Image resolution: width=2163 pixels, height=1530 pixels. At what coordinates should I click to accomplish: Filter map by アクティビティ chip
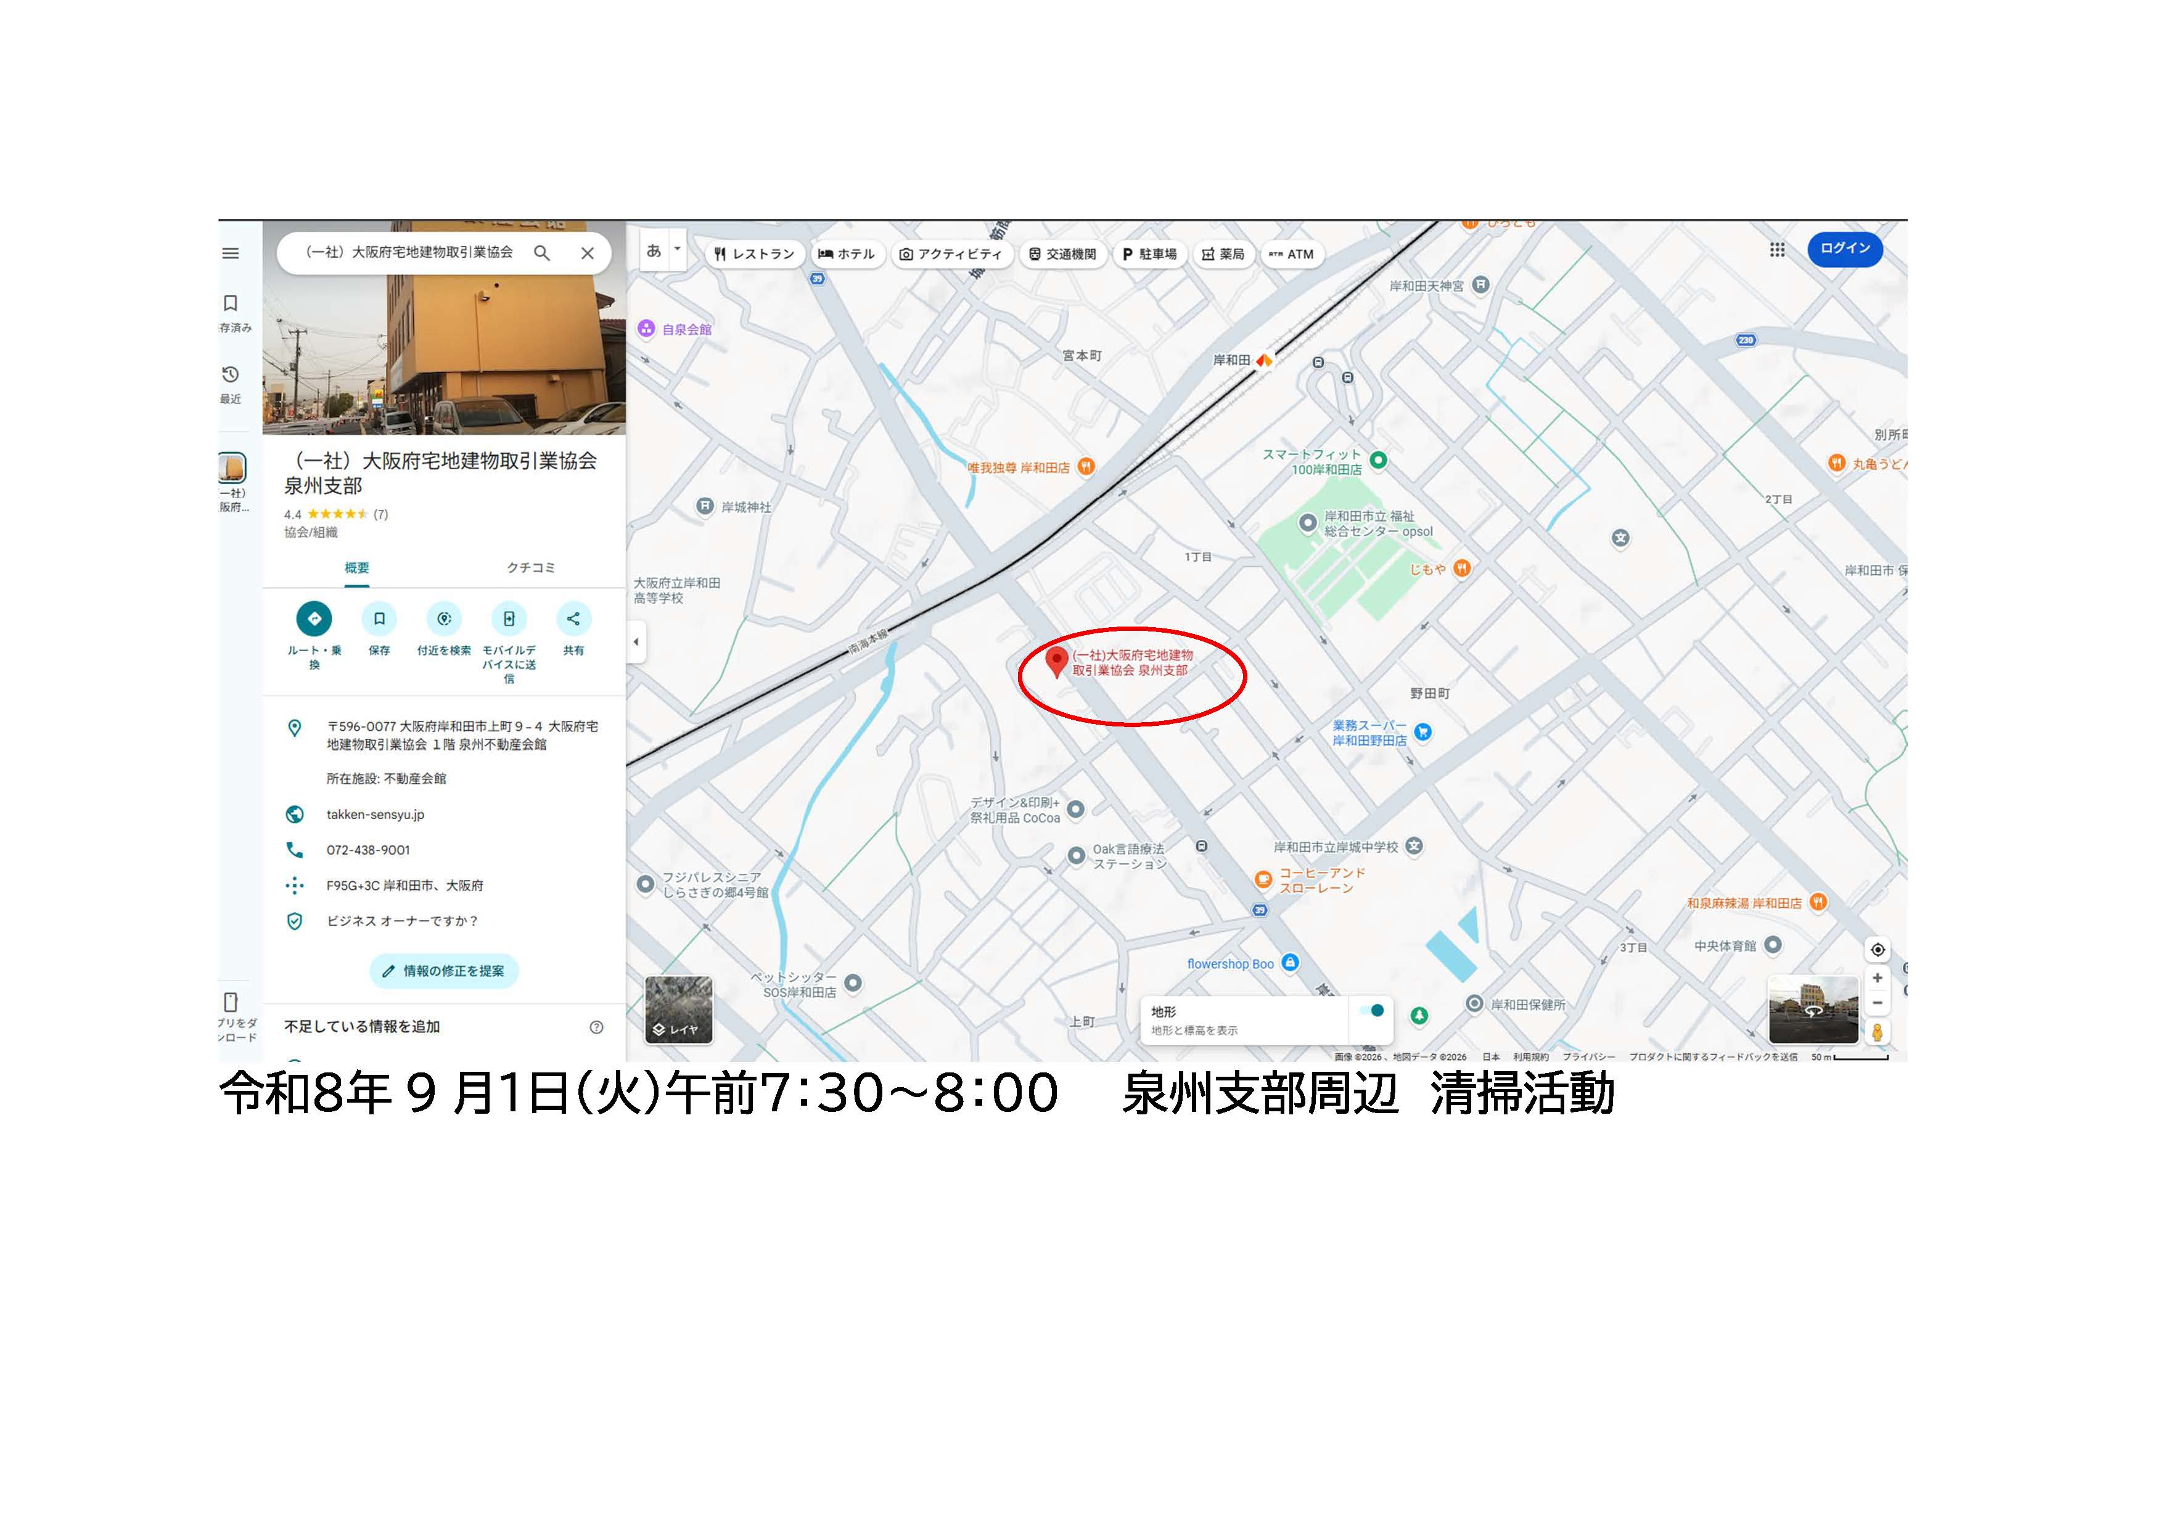951,254
